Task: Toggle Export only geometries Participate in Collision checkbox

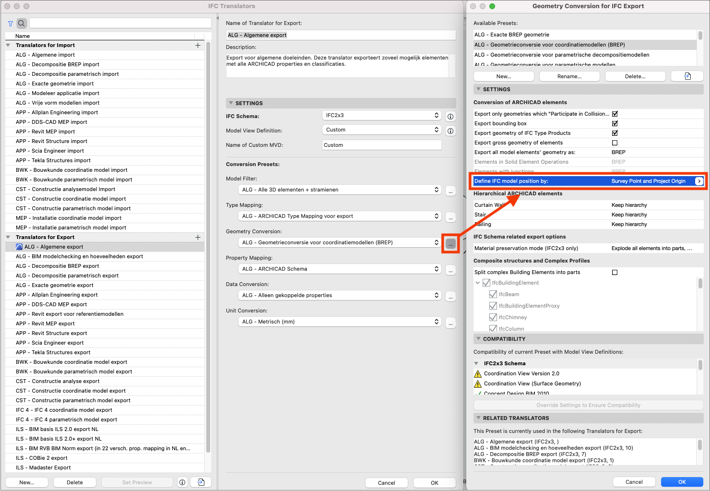Action: pos(615,114)
